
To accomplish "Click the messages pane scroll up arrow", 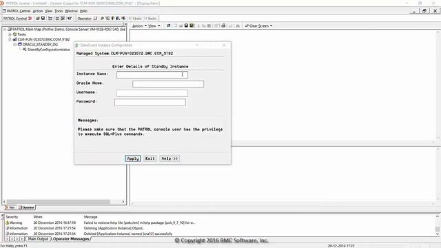I will [438, 216].
